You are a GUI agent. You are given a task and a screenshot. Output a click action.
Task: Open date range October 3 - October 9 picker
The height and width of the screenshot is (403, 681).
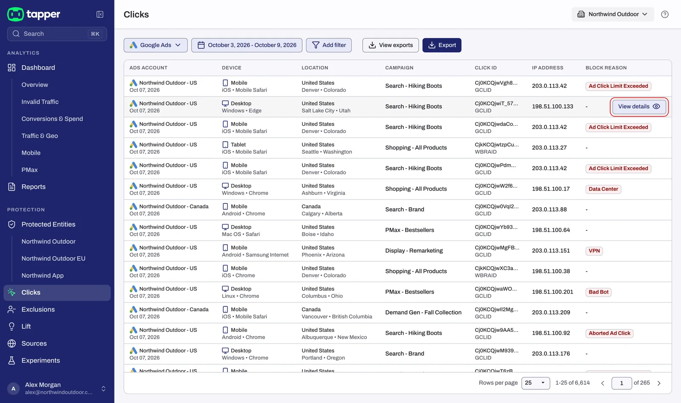click(x=247, y=45)
